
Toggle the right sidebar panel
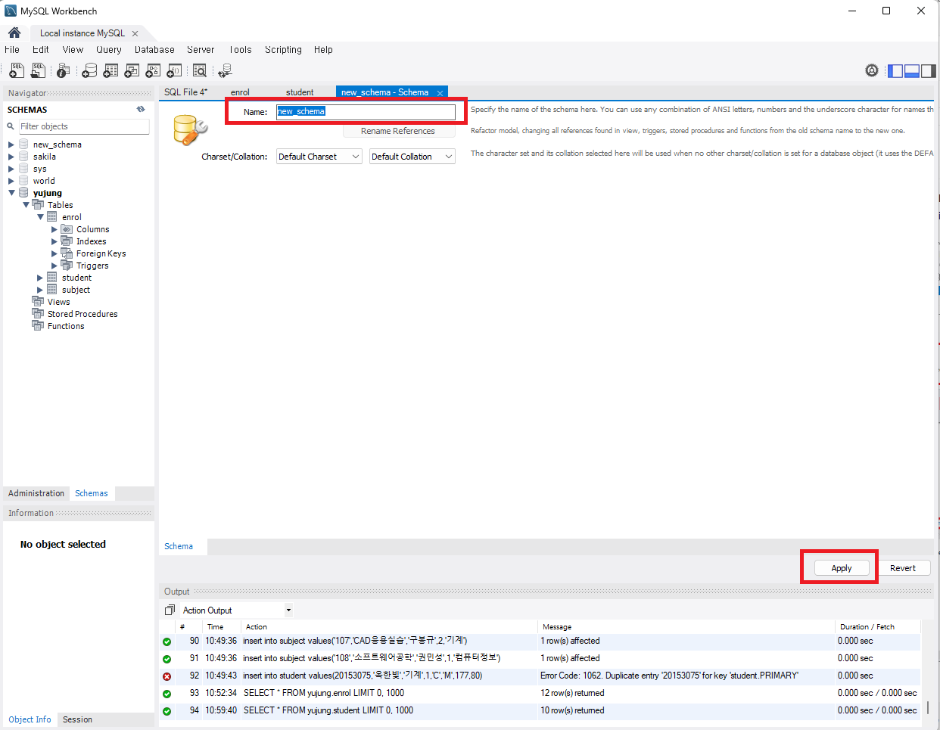coord(929,70)
